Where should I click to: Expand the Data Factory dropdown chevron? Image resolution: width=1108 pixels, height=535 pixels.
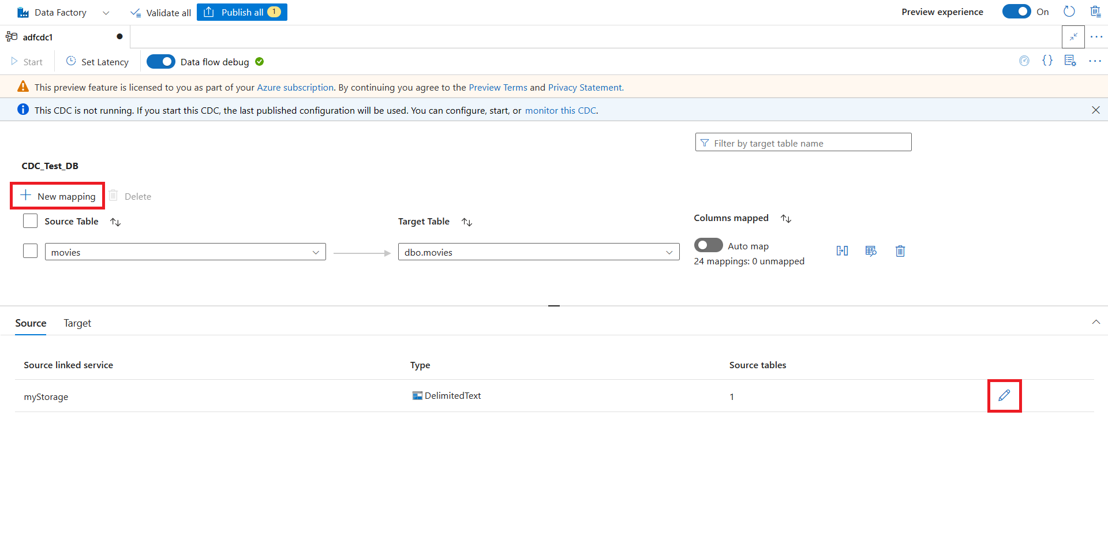pos(106,13)
